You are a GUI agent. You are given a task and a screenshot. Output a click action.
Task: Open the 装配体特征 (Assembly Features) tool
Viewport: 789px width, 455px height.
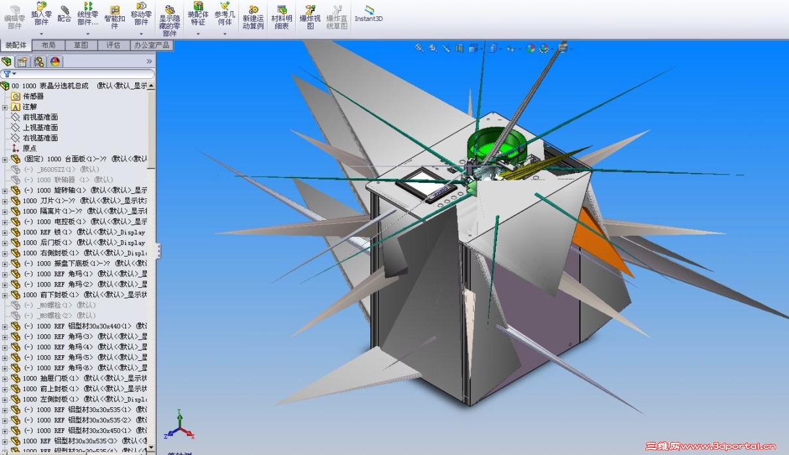click(198, 14)
